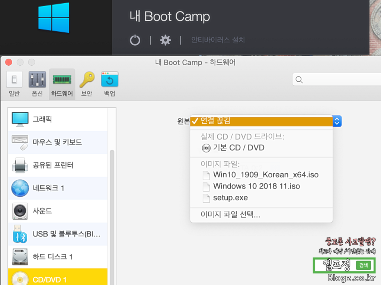Click the CD/DVD disc icon in sidebar
Image resolution: width=381 pixels, height=285 pixels.
click(x=20, y=278)
